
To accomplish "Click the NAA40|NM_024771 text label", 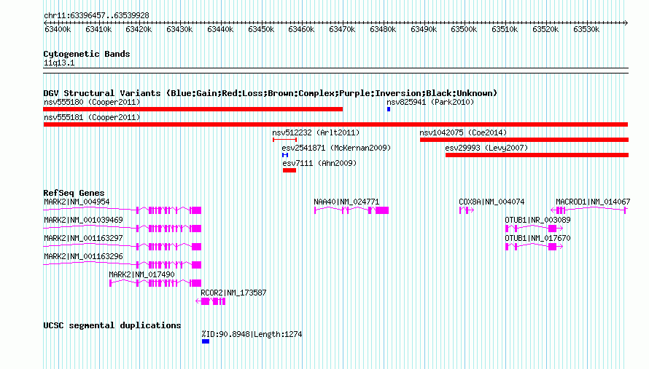I will [346, 202].
